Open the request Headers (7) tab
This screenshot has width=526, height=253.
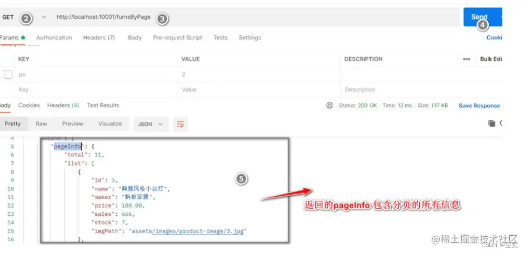click(x=99, y=38)
